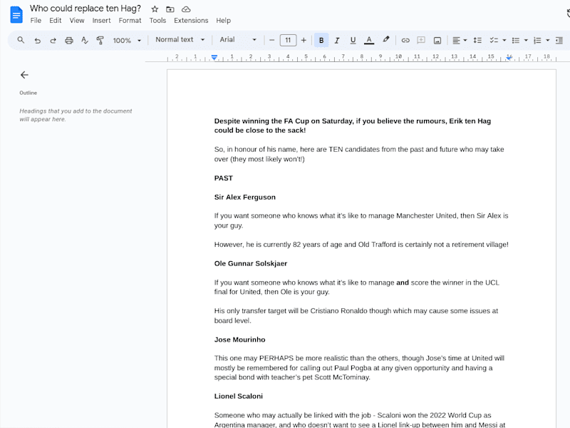Click the 'Ole Gunnar Solskjaer' heading

point(251,263)
